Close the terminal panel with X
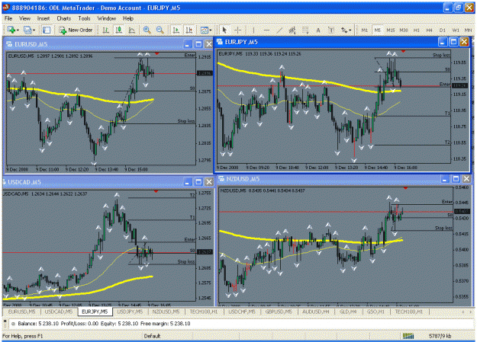Image resolution: width=477 pixels, height=342 pixels. 5,321
